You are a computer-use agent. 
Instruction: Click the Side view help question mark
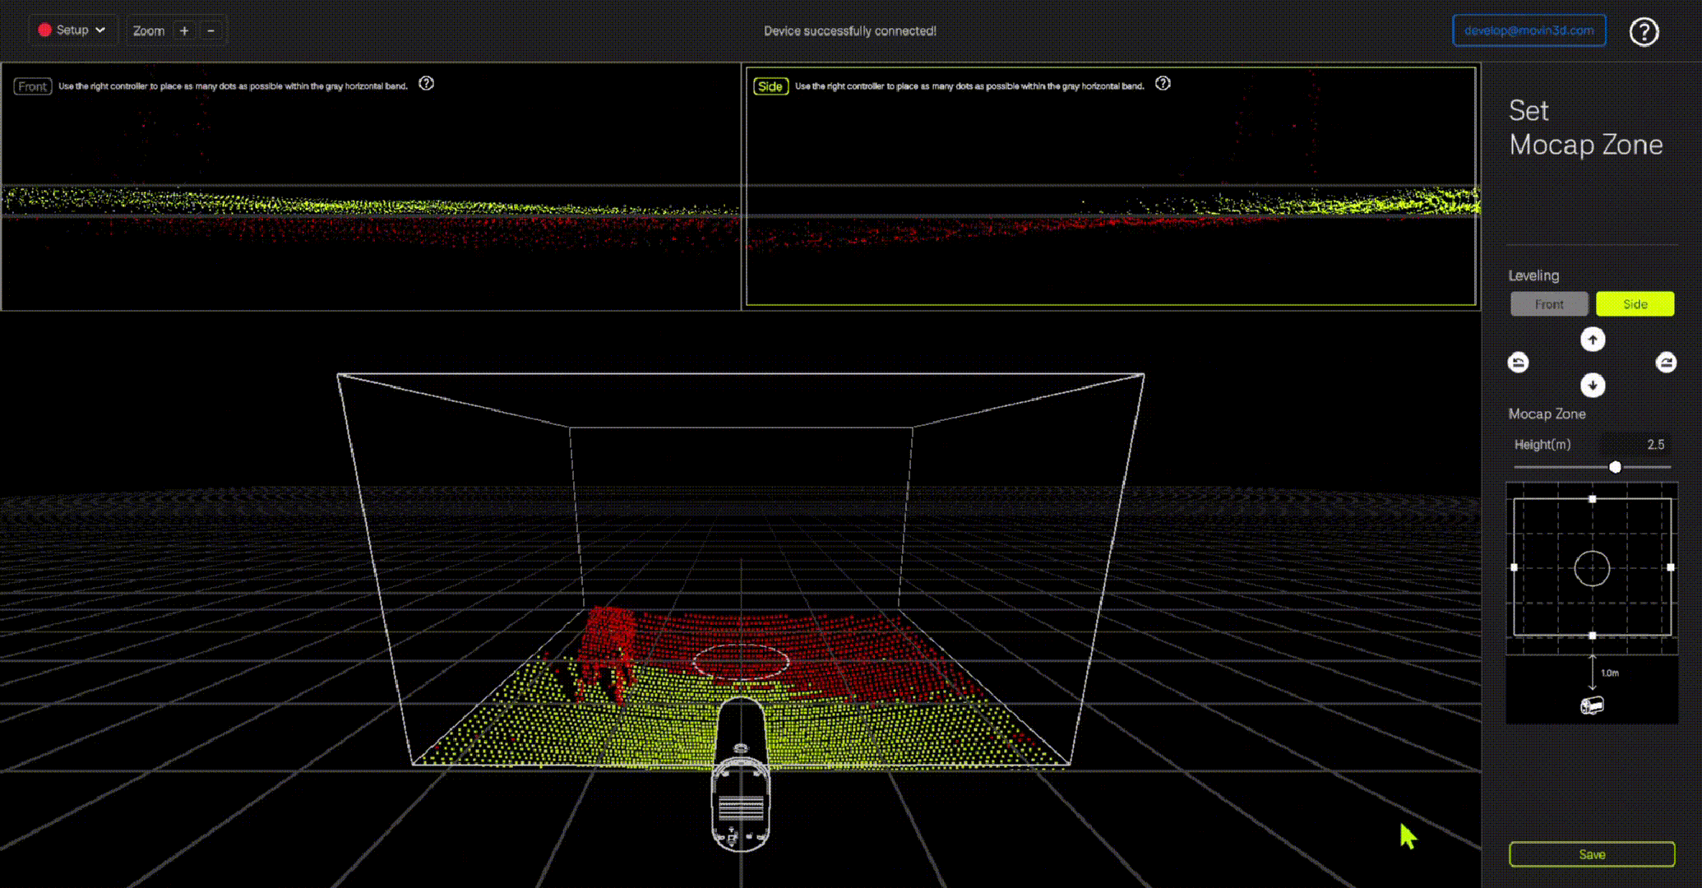(x=1163, y=84)
